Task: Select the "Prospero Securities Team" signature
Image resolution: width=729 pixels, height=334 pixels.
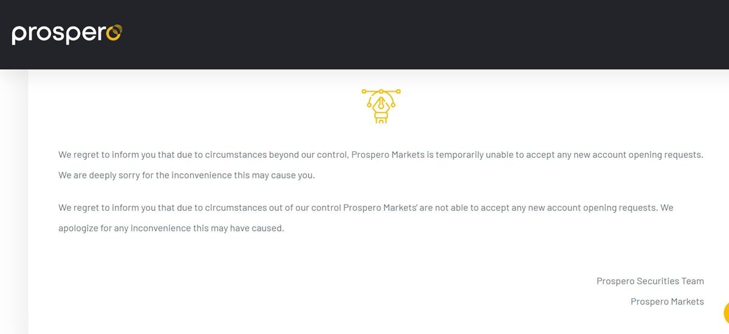Action: coord(650,281)
